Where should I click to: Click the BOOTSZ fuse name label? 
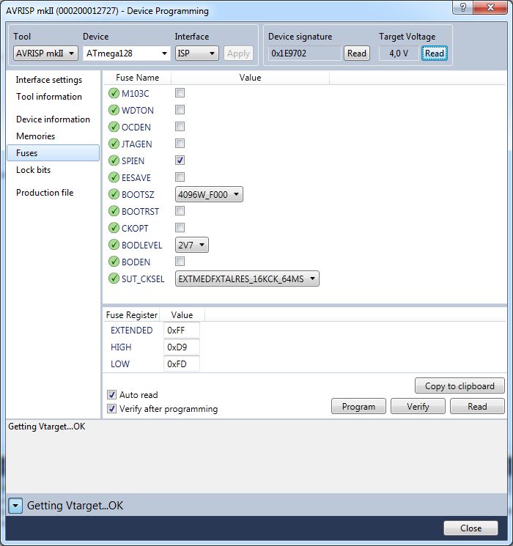138,195
